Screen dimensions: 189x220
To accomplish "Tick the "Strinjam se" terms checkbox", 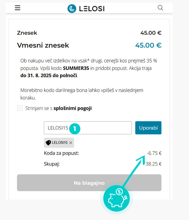I will coord(20,108).
